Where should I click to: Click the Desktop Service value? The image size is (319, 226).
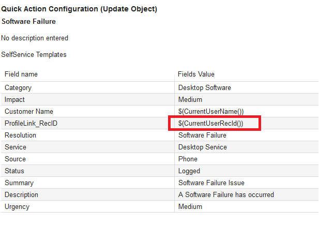[203, 147]
